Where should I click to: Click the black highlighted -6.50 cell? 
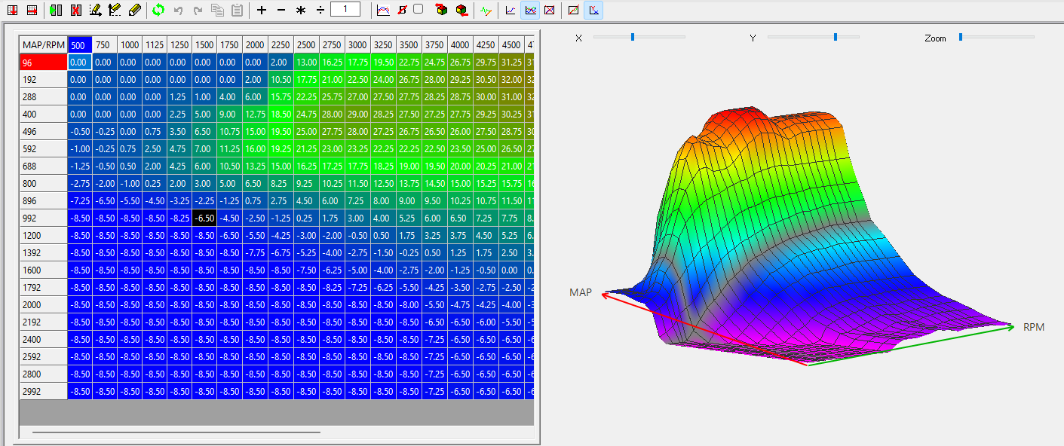204,218
